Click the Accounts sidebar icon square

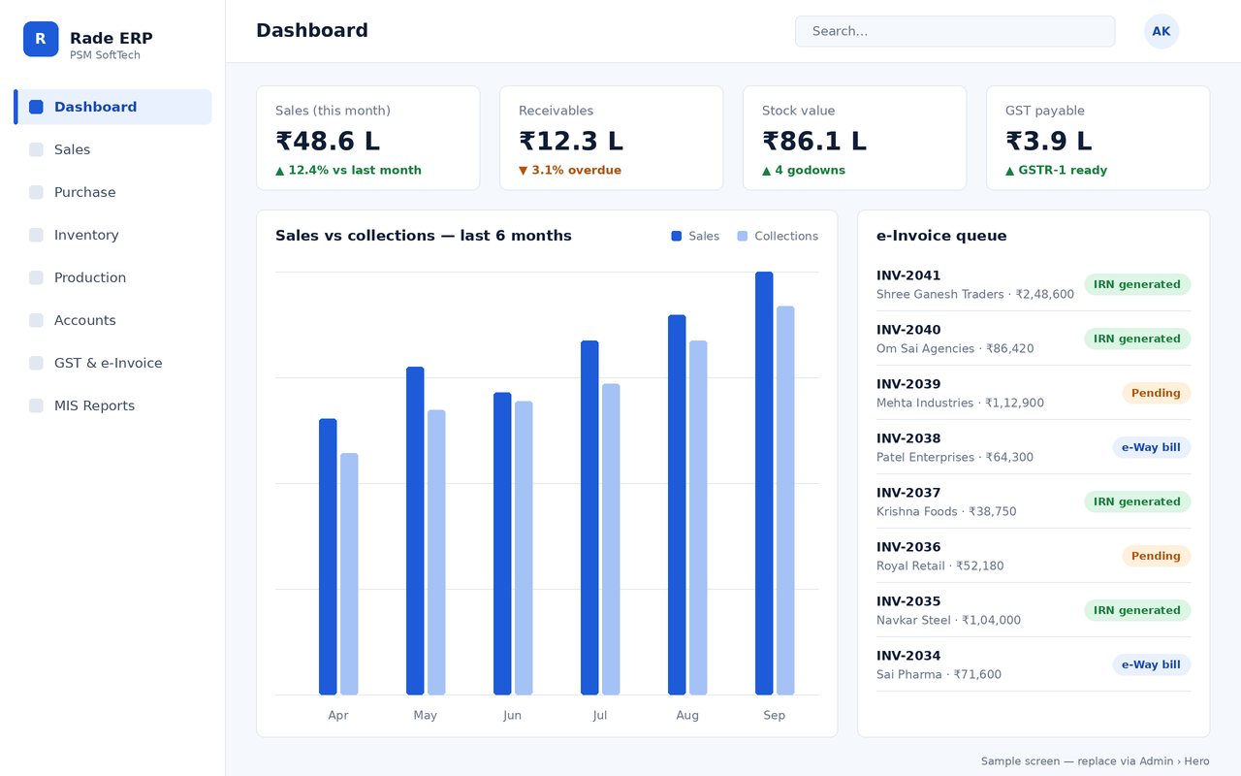point(36,320)
